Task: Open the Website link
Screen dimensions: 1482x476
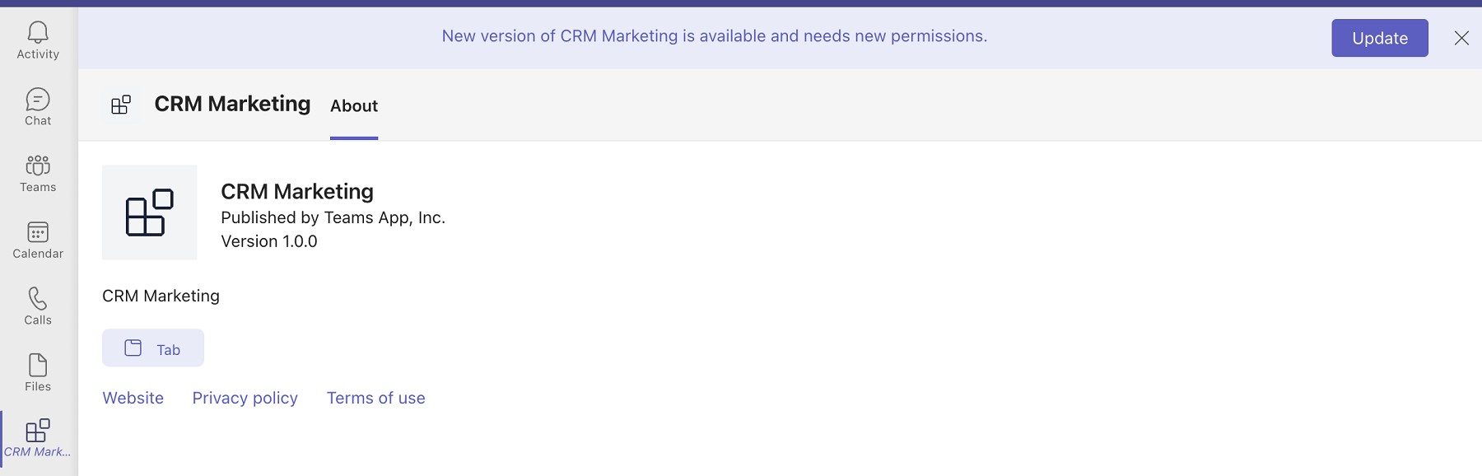Action: tap(133, 398)
